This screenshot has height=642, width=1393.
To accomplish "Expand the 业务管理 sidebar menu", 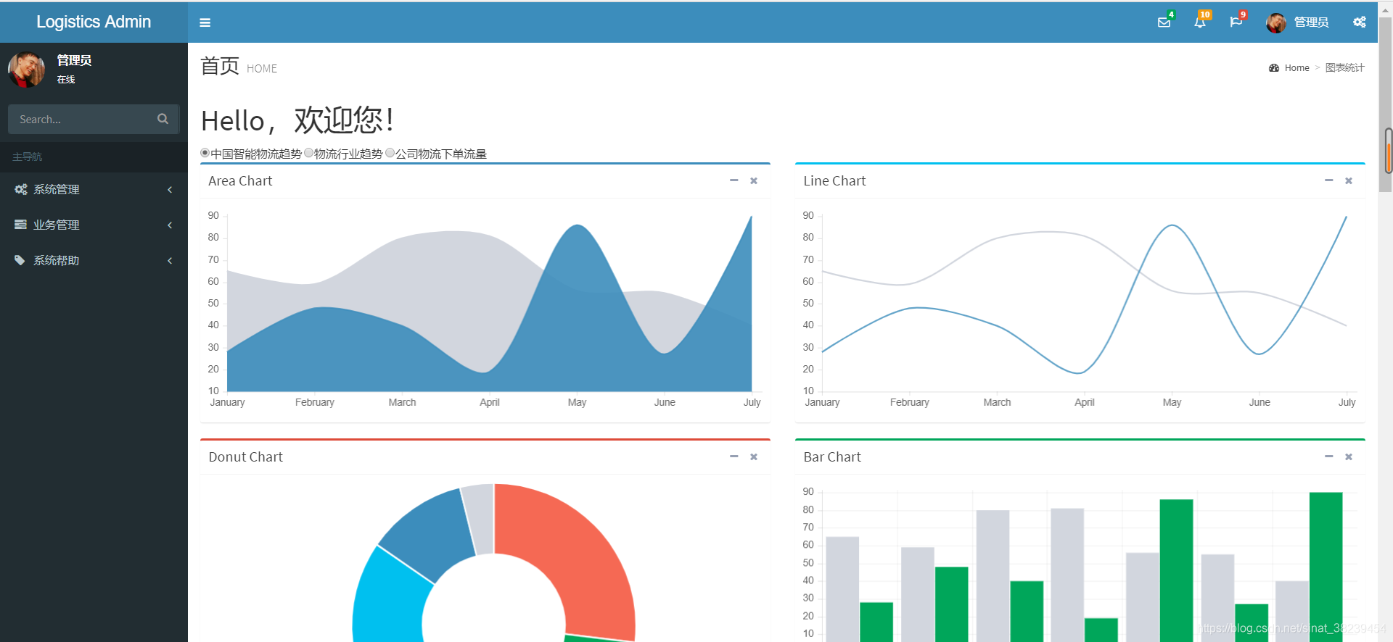I will (x=94, y=225).
